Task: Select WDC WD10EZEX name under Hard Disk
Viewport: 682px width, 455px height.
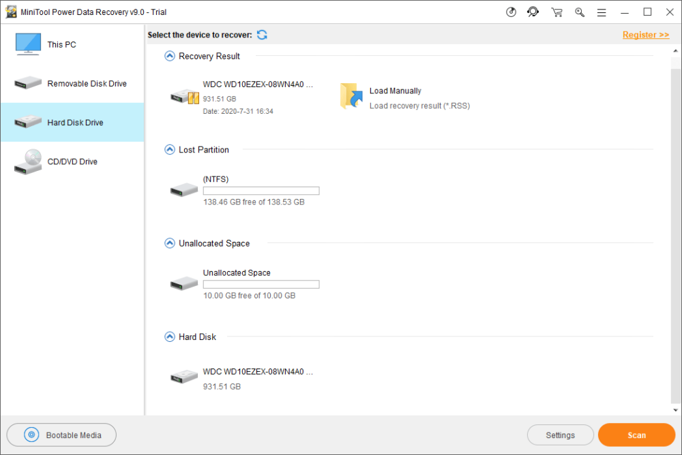Action: (x=258, y=372)
